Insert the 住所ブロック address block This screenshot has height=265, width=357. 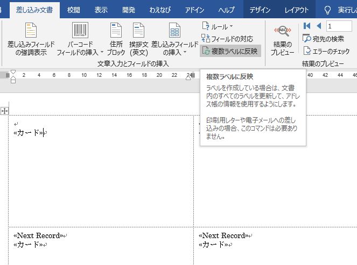[116, 39]
